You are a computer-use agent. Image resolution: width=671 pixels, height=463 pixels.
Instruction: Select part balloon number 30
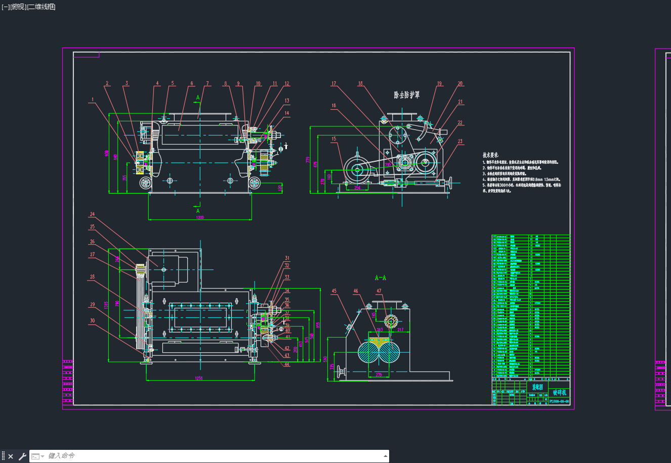pos(92,320)
